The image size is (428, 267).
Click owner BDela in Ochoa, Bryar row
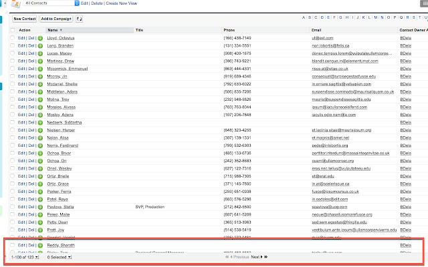click(x=406, y=153)
